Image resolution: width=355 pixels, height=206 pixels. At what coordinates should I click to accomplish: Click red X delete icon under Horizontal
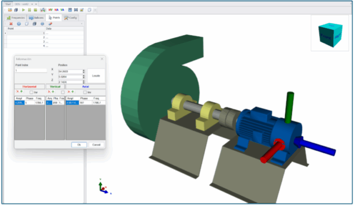click(17, 92)
